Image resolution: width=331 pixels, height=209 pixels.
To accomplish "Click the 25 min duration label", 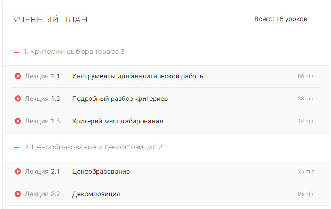I will pyautogui.click(x=306, y=172).
